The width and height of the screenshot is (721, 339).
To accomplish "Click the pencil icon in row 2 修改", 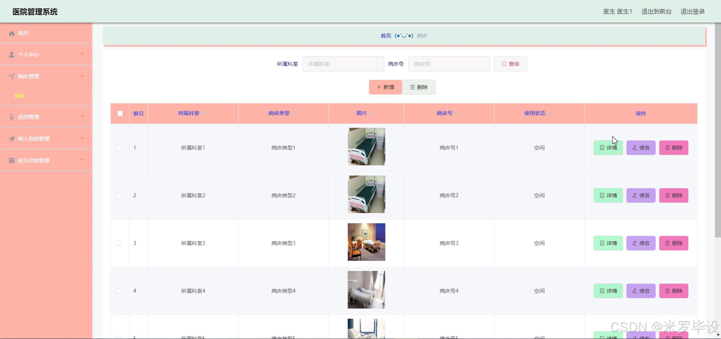I will point(635,195).
